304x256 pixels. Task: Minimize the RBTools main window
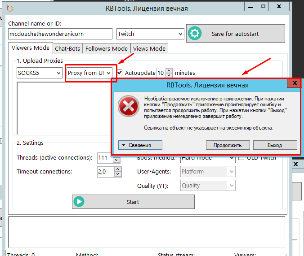(251, 6)
